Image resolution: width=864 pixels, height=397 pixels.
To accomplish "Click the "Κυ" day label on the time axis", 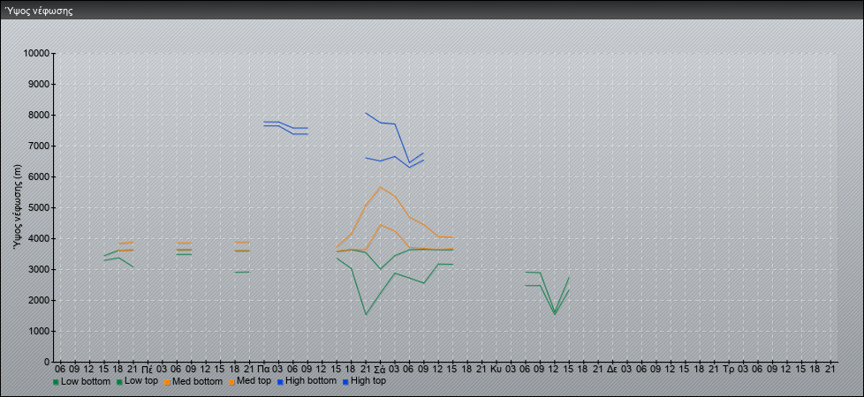I will coord(496,369).
